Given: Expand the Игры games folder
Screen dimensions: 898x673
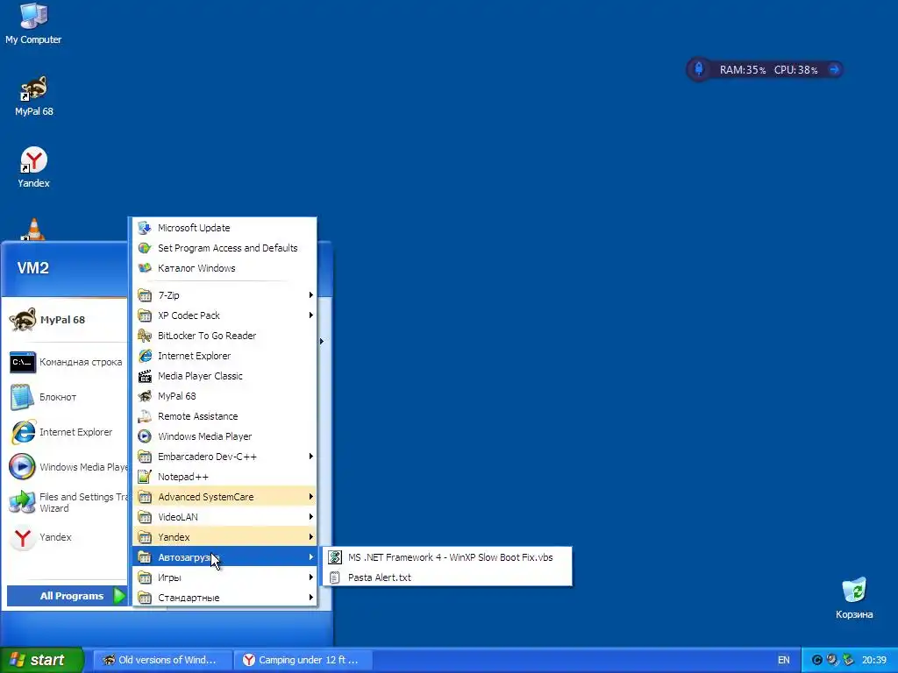Looking at the screenshot, I should pyautogui.click(x=224, y=577).
